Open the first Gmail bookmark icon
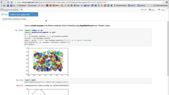Screen dimensions: 169x95 click(39, 5)
